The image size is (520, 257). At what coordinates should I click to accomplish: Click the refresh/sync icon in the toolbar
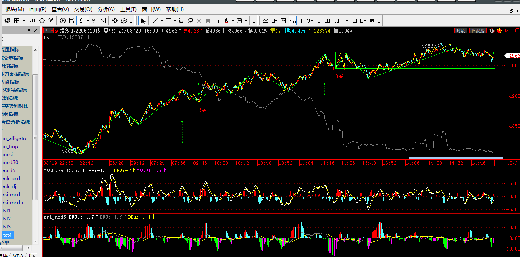pos(7,21)
